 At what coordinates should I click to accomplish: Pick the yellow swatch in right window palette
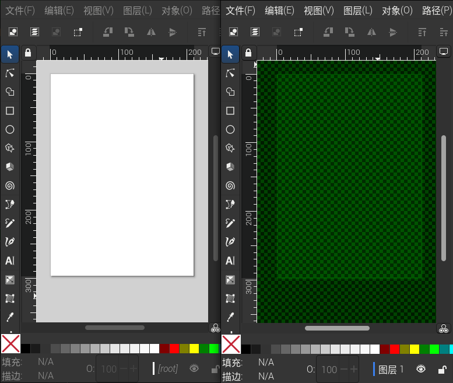coord(415,349)
